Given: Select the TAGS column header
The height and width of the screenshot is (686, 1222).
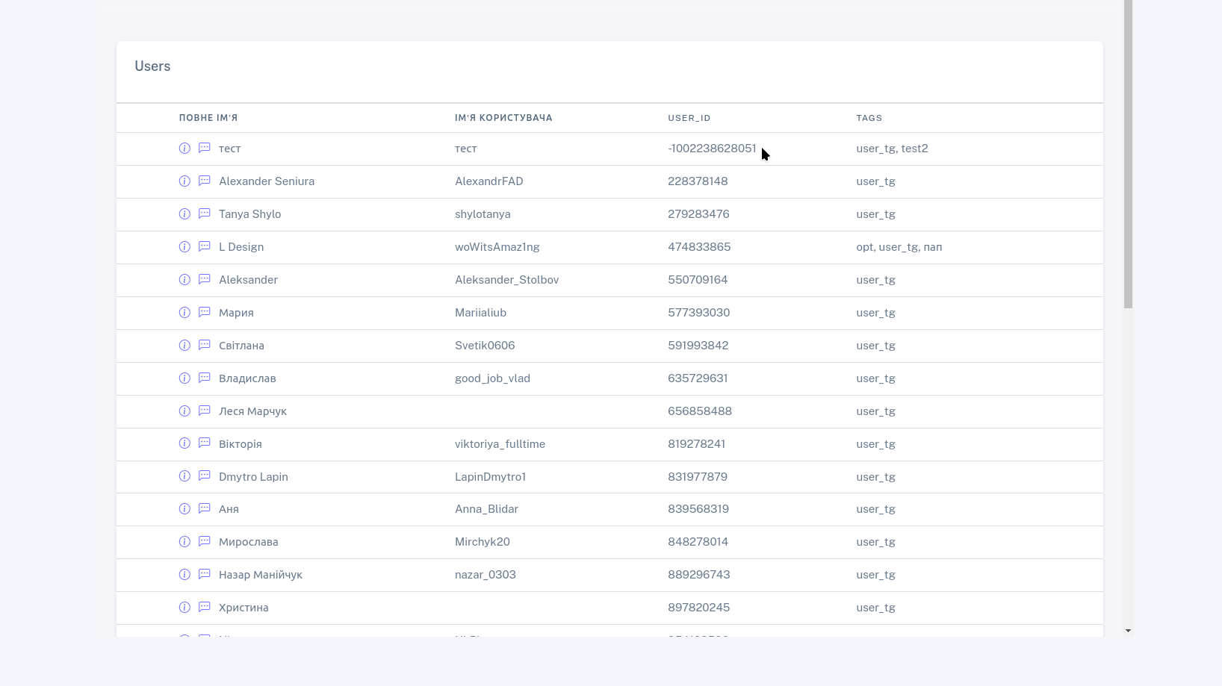Looking at the screenshot, I should pyautogui.click(x=869, y=118).
